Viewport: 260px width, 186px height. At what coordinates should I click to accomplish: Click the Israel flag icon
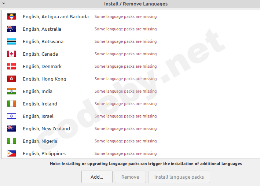[x=11, y=116]
